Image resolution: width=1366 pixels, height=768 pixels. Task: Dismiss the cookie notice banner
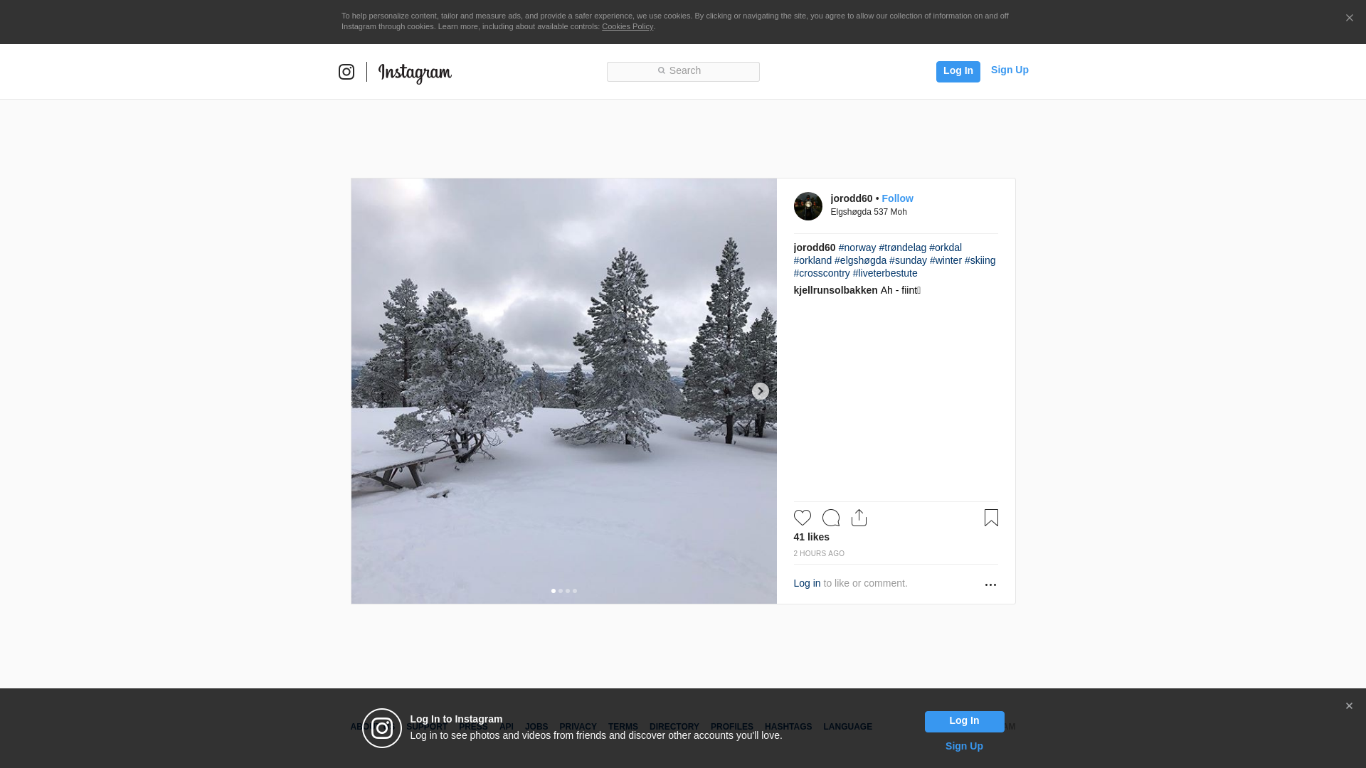1349,18
